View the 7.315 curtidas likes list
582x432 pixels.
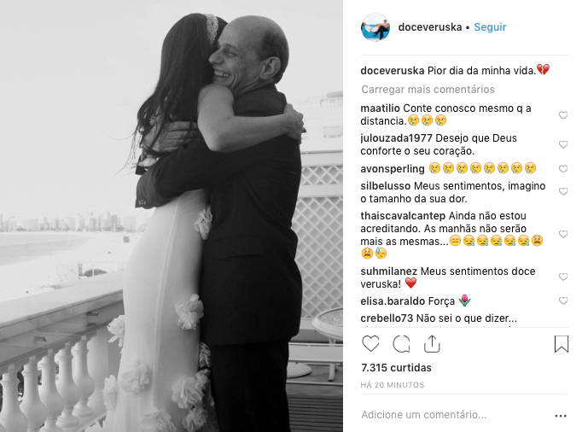pos(396,368)
